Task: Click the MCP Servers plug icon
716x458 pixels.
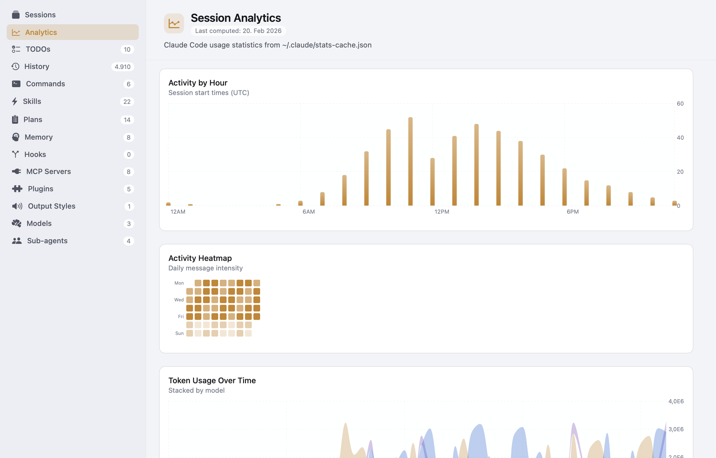Action: (16, 171)
